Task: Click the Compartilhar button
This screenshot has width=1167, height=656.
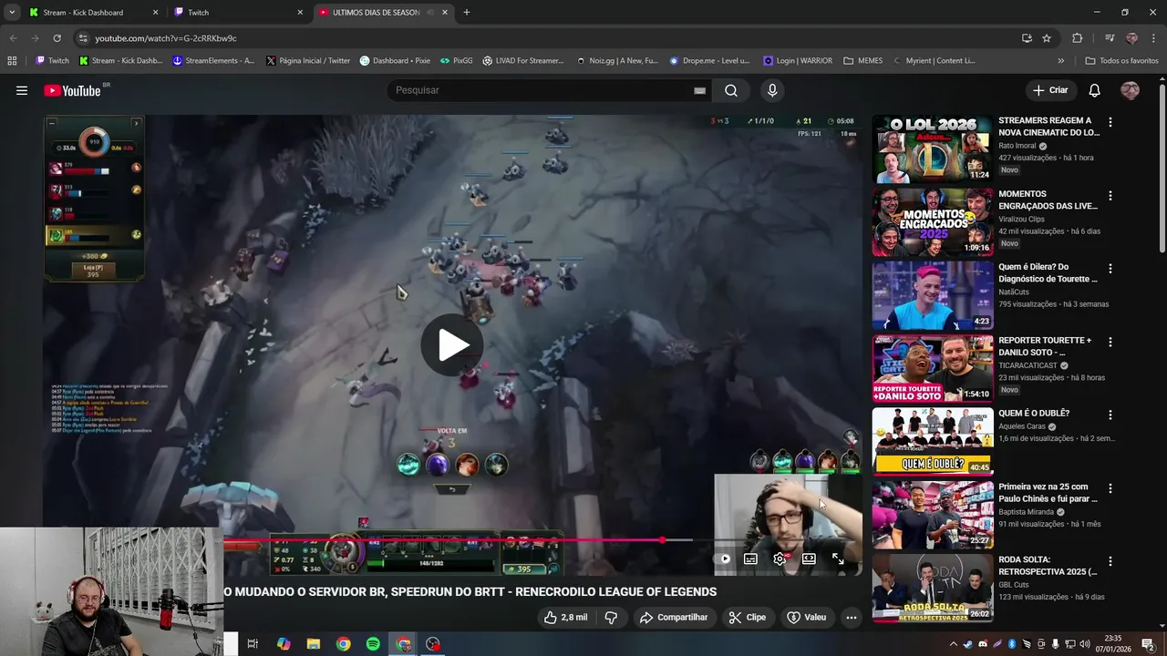Action: [674, 617]
